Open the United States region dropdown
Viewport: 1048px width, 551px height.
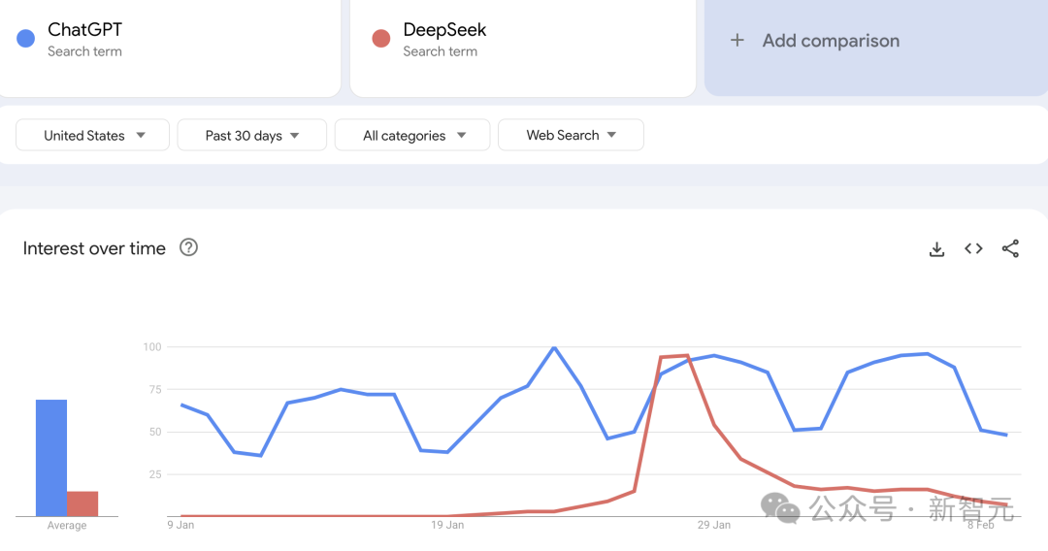[92, 135]
